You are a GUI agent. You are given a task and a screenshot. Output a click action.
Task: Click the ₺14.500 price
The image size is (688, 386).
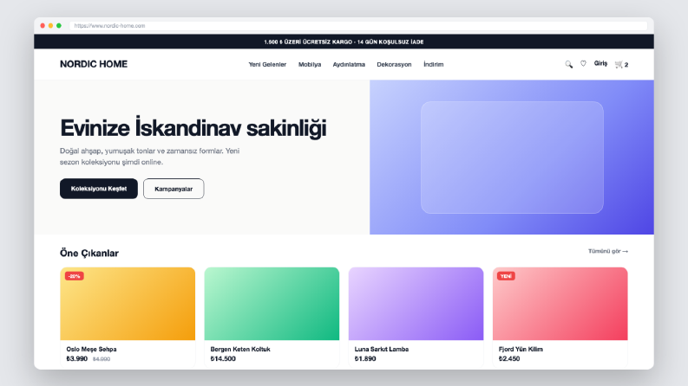[x=223, y=359]
